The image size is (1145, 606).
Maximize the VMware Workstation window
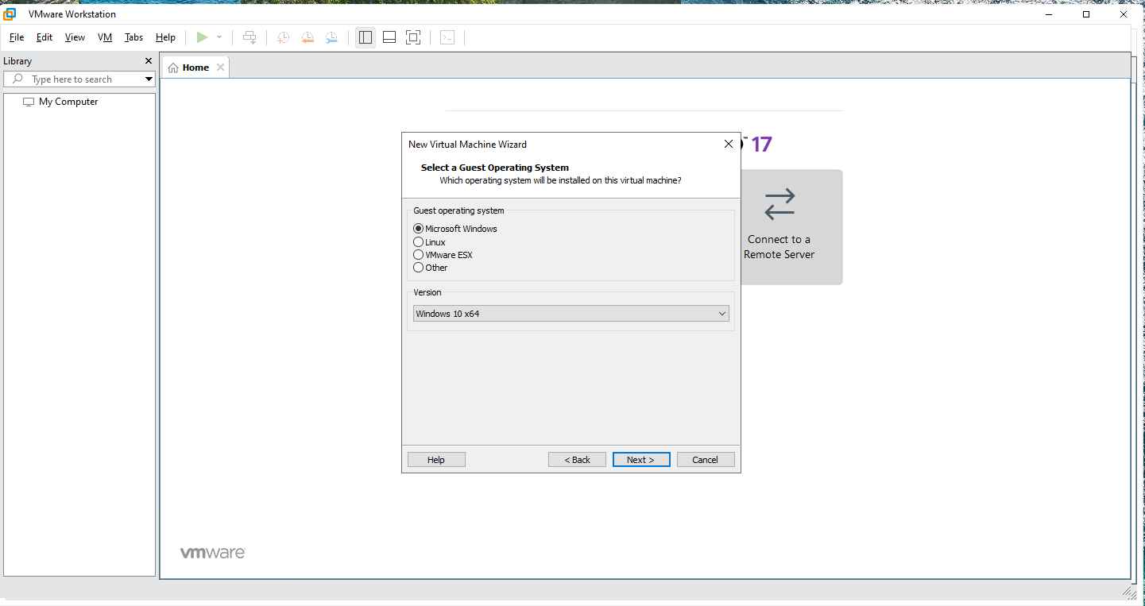click(x=1086, y=14)
